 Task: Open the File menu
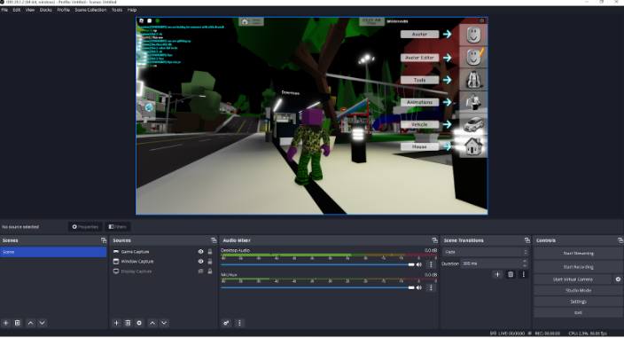pyautogui.click(x=4, y=10)
